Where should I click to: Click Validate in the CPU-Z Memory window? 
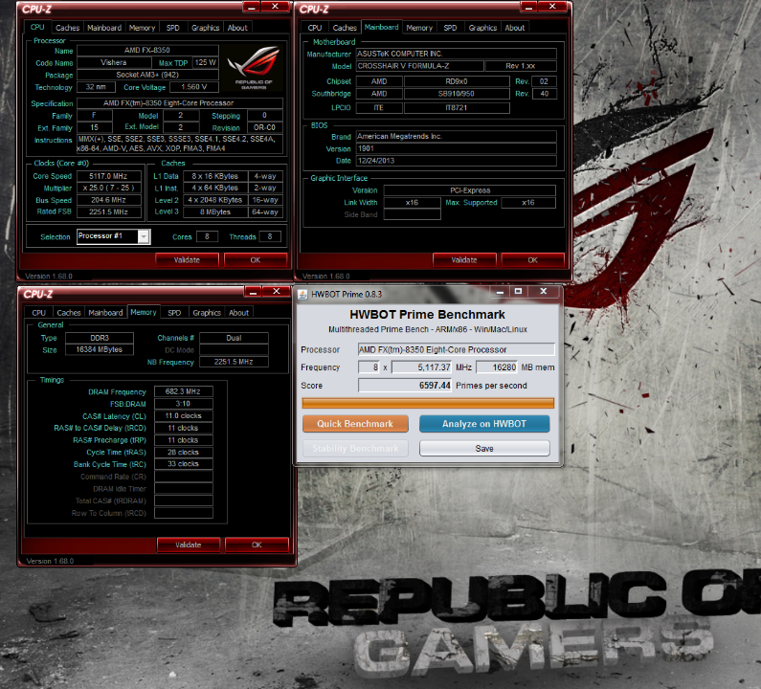tap(189, 545)
